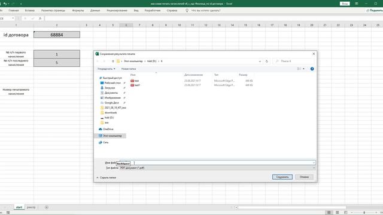383x215 pixels.
Task: Sort by the Size (Размер) column header
Action: [243, 75]
